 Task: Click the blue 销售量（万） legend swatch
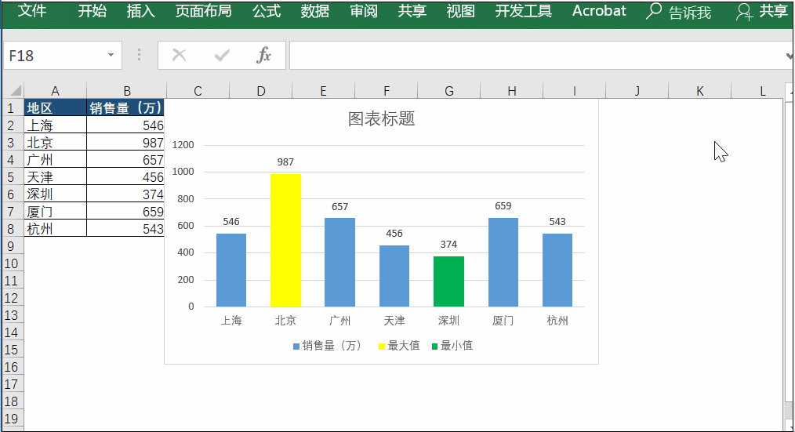click(296, 347)
